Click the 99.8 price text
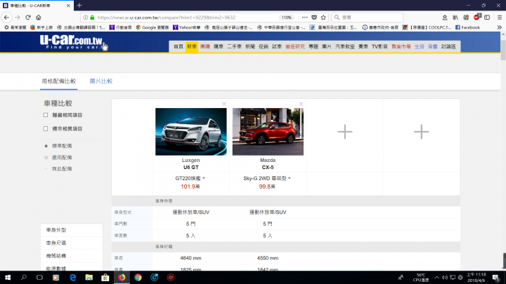This screenshot has width=506, height=284. [x=267, y=187]
